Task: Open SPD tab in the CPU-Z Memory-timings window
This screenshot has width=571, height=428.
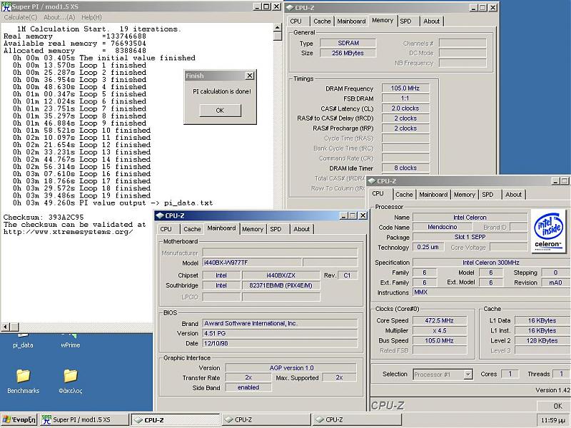Action: click(405, 21)
